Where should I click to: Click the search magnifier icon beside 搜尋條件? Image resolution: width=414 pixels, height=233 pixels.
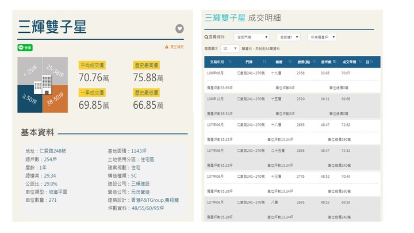click(206, 37)
